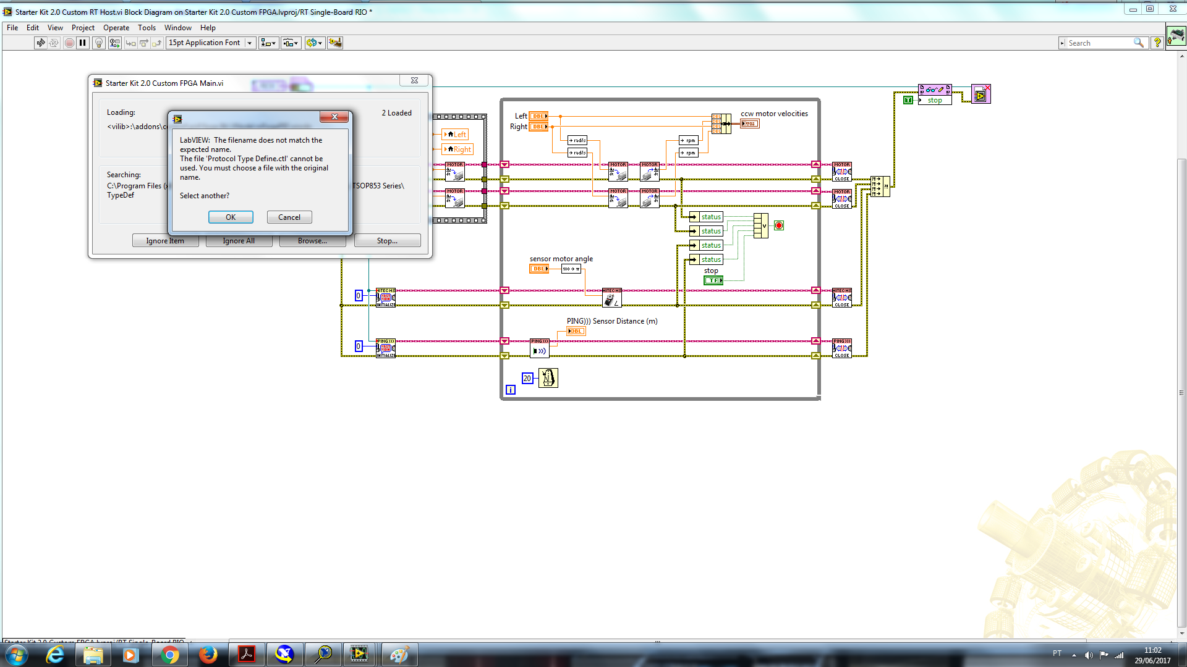Select the Left DBL control terminal
The width and height of the screenshot is (1187, 667).
[x=538, y=116]
